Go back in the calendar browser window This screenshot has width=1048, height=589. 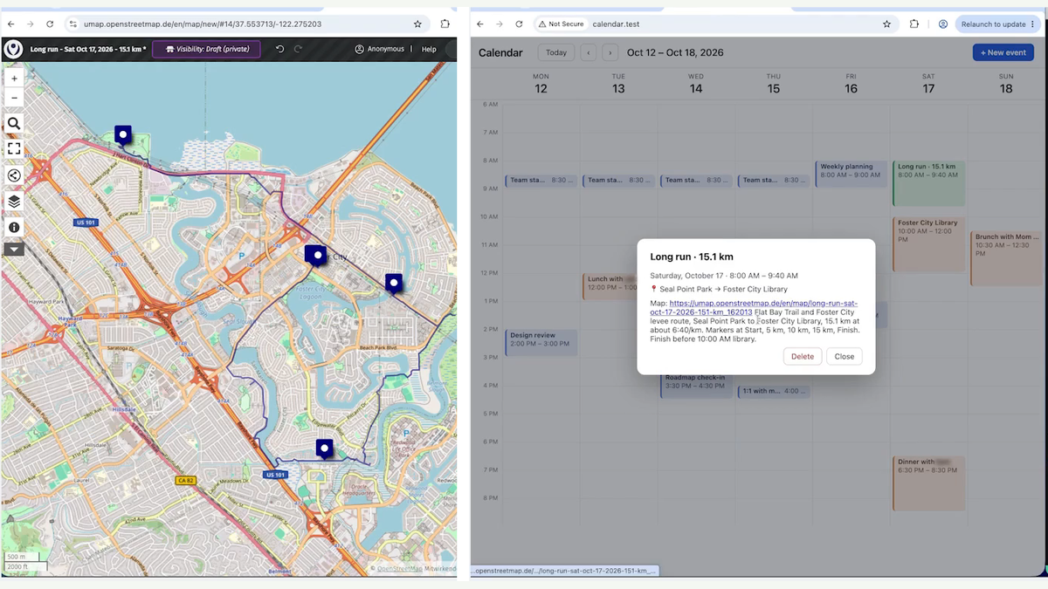coord(481,24)
